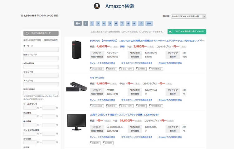
Task: Focus the キーワード keyword input field
Action: coord(41,50)
